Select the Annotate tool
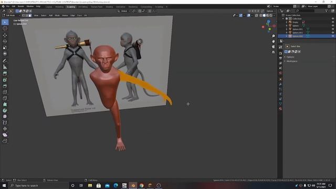This screenshot has height=189, width=336. [5, 61]
